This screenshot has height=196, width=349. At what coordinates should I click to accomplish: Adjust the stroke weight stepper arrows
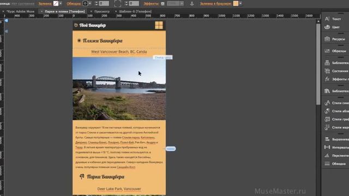click(x=97, y=4)
